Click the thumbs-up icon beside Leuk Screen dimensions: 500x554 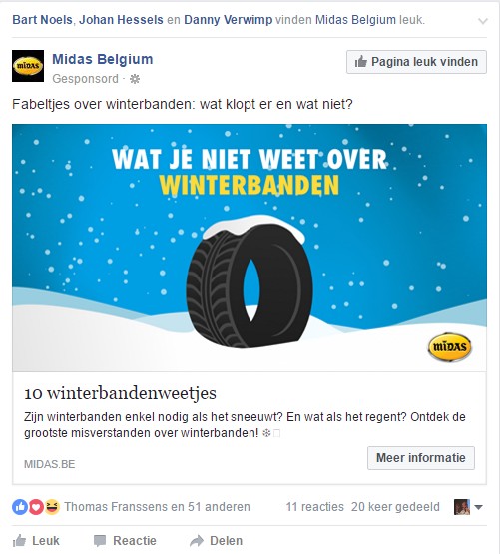point(19,541)
